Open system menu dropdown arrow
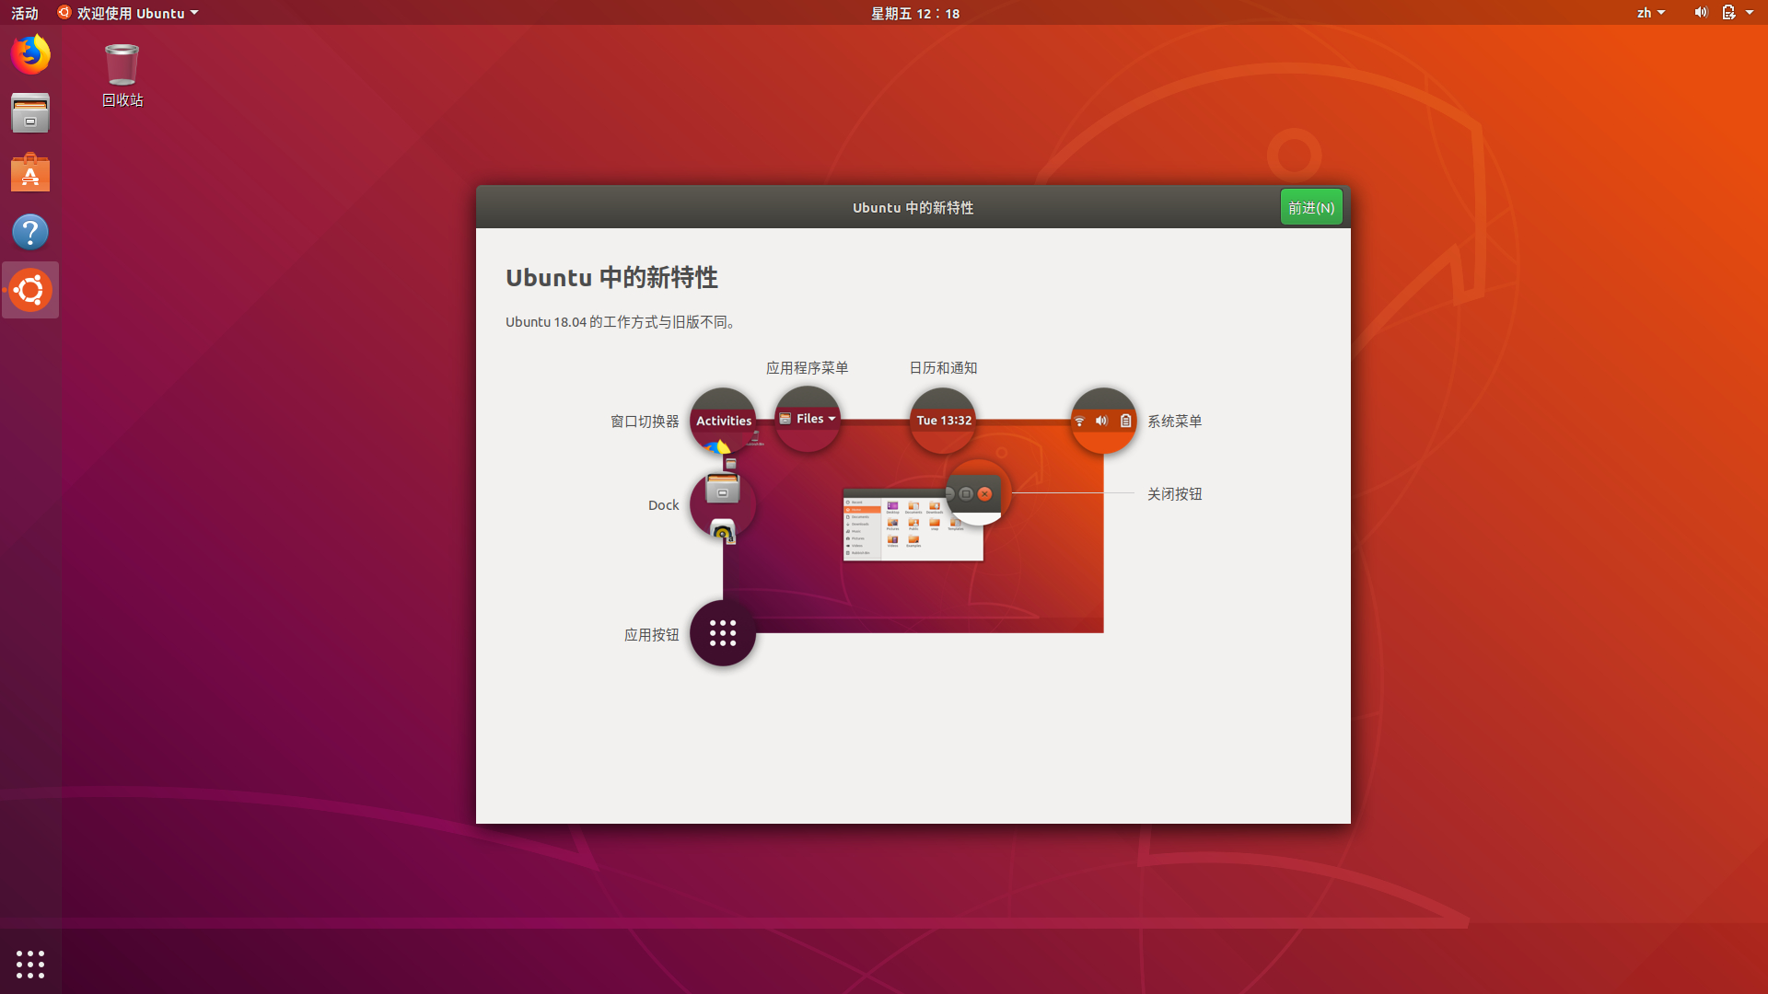This screenshot has width=1768, height=994. pyautogui.click(x=1750, y=13)
